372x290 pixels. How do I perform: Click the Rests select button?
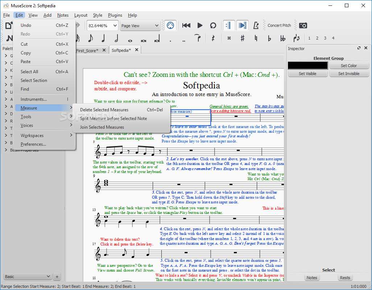[345, 278]
